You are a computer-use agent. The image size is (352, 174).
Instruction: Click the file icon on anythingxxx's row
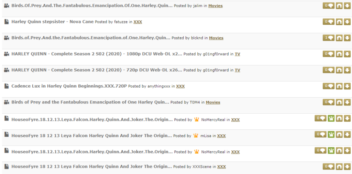coord(6,86)
